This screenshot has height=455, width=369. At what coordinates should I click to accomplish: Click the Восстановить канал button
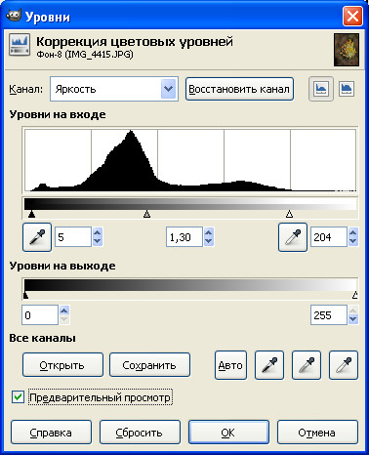point(239,89)
